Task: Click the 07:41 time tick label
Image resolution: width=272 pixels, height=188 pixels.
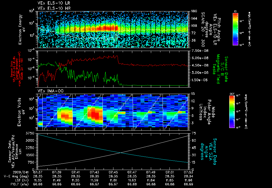Action: pyautogui.click(x=76, y=172)
